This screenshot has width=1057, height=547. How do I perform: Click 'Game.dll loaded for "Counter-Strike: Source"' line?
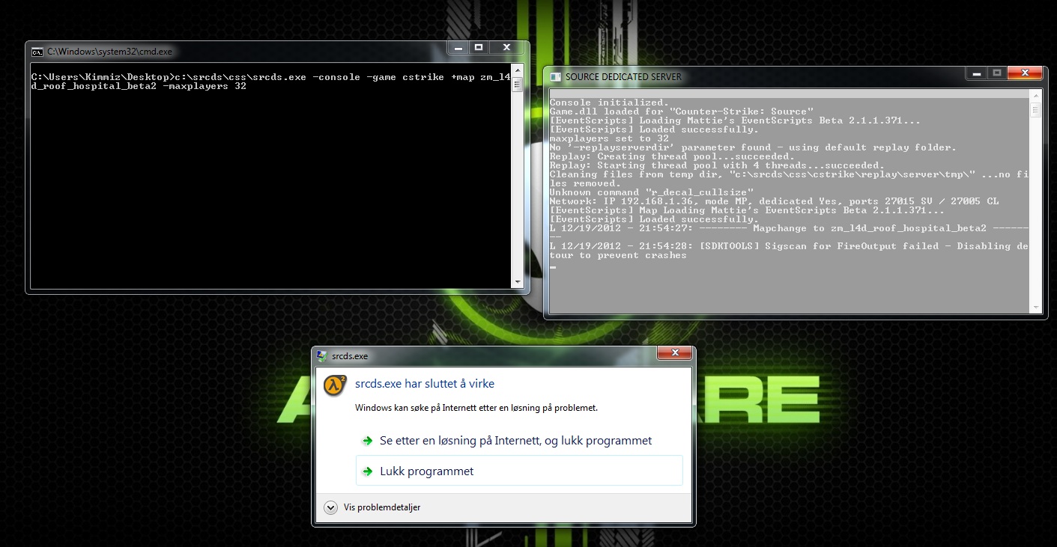681,111
